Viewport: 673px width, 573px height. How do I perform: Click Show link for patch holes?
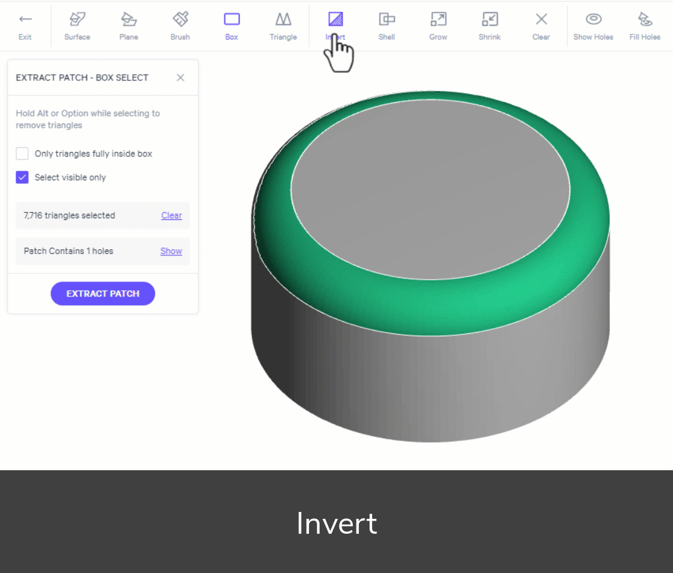click(x=171, y=251)
